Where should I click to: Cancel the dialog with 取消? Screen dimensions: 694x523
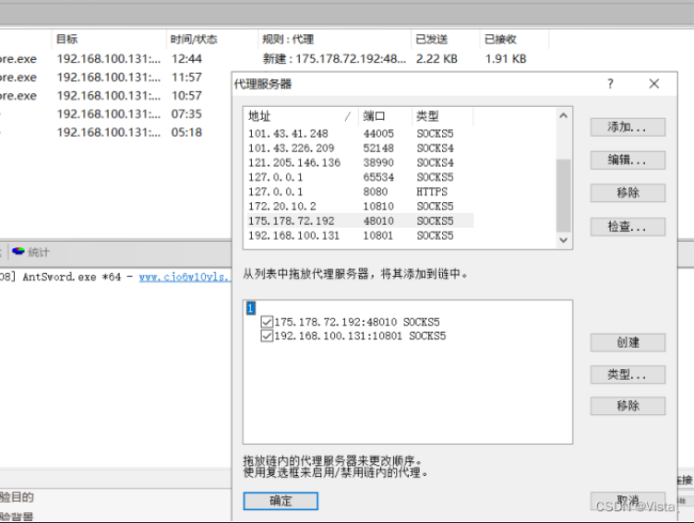coord(628,501)
